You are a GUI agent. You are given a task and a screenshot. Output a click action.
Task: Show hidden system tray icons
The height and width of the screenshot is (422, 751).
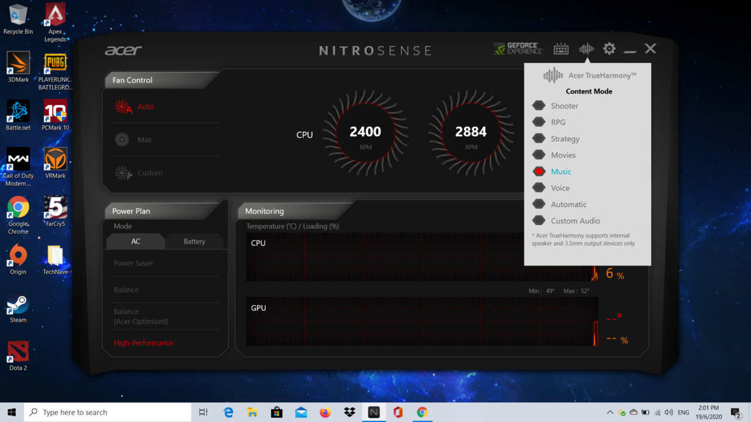coord(610,413)
